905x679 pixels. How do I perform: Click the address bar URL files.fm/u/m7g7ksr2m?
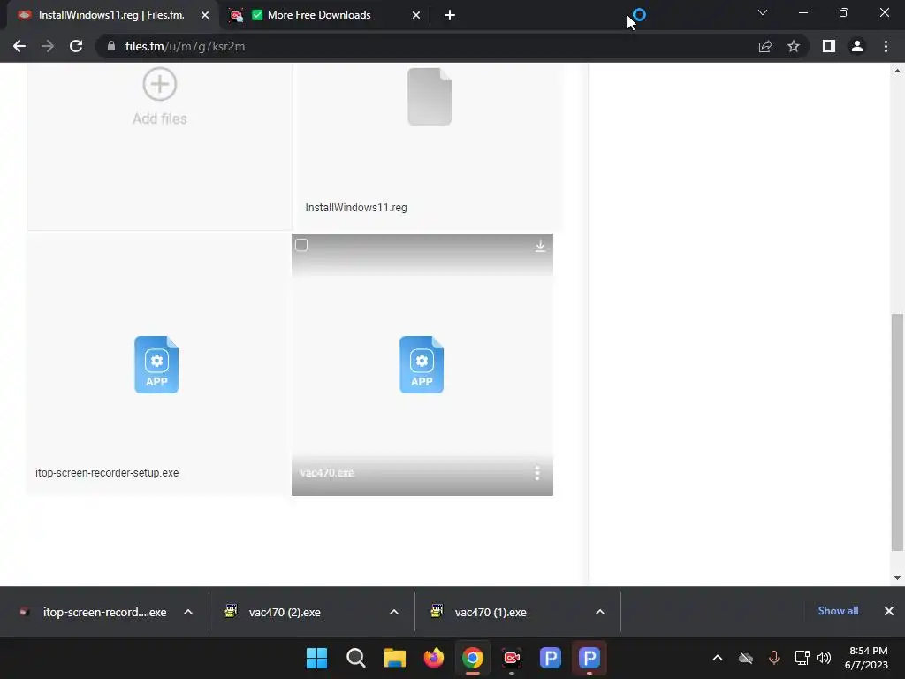tap(185, 46)
